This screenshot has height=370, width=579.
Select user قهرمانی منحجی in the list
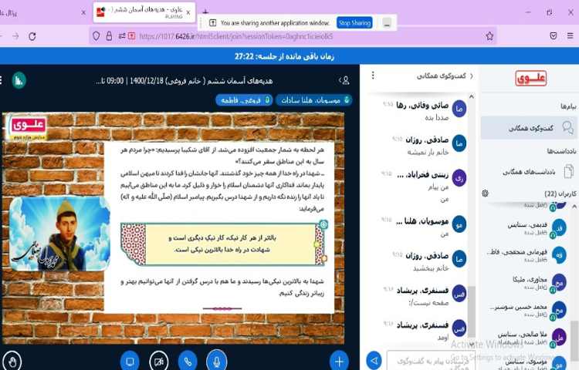pos(527,256)
